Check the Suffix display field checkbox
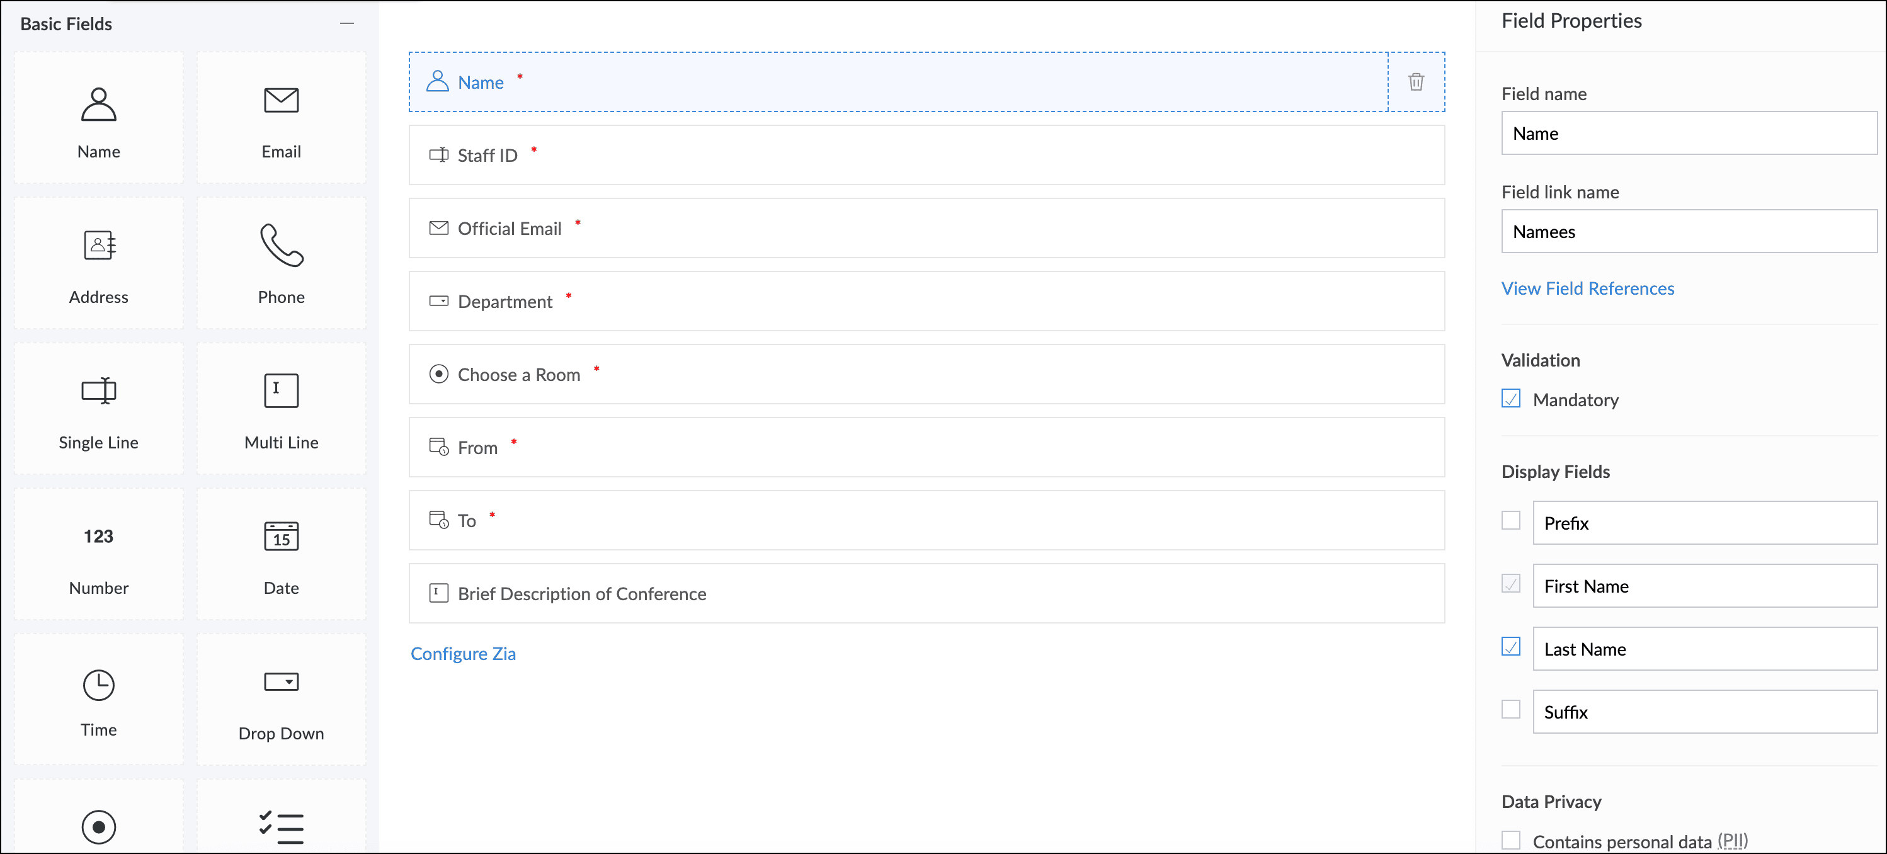Image resolution: width=1887 pixels, height=854 pixels. (1510, 710)
